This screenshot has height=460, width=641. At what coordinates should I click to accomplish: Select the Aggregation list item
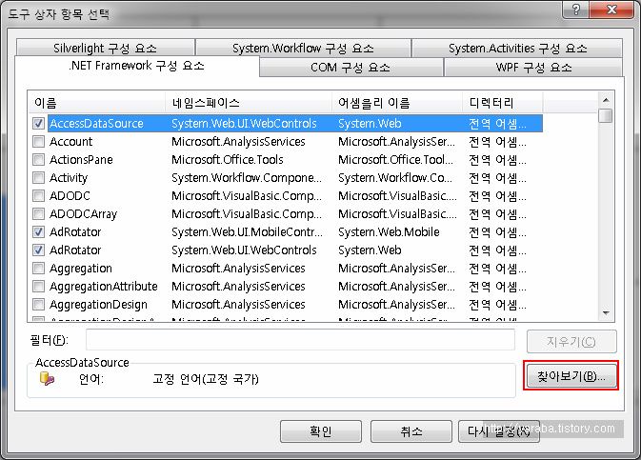tap(81, 269)
